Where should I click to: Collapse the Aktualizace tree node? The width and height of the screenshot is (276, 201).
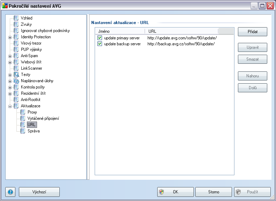pos(10,106)
